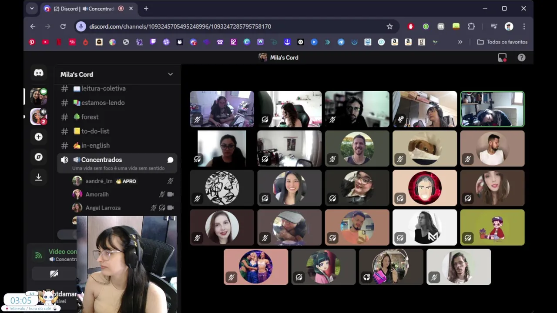
Task: Show hidden bookmarks with double chevron
Action: 460,42
